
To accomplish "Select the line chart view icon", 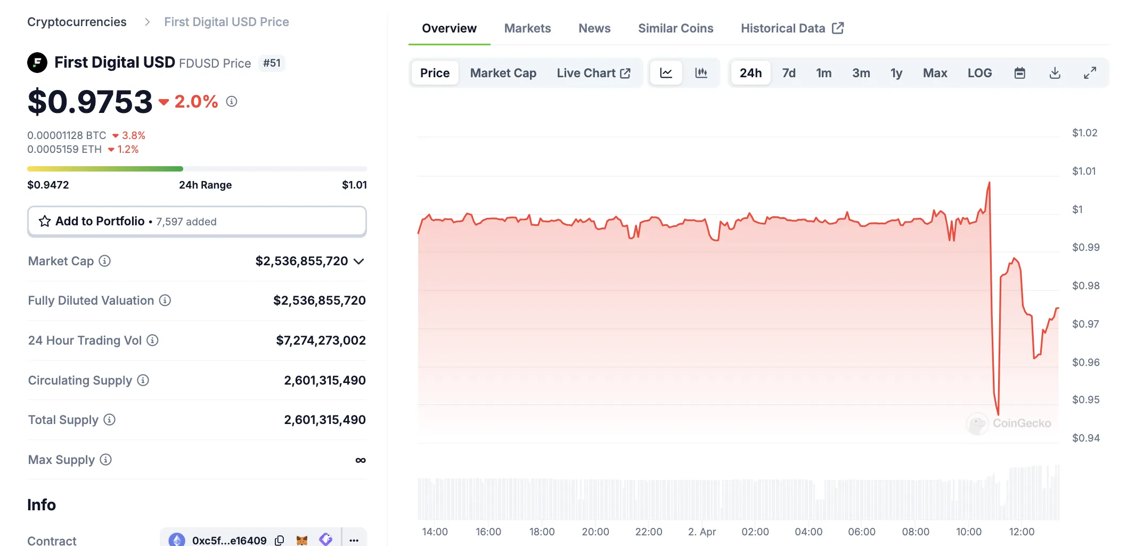I will [x=665, y=72].
